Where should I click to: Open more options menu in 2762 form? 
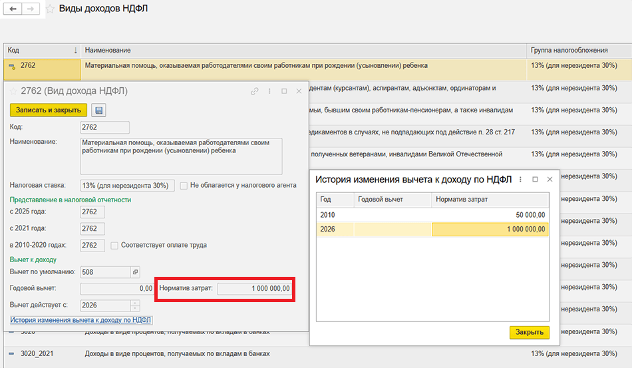[269, 91]
